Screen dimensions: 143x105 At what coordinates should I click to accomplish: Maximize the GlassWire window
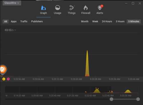point(133,3)
